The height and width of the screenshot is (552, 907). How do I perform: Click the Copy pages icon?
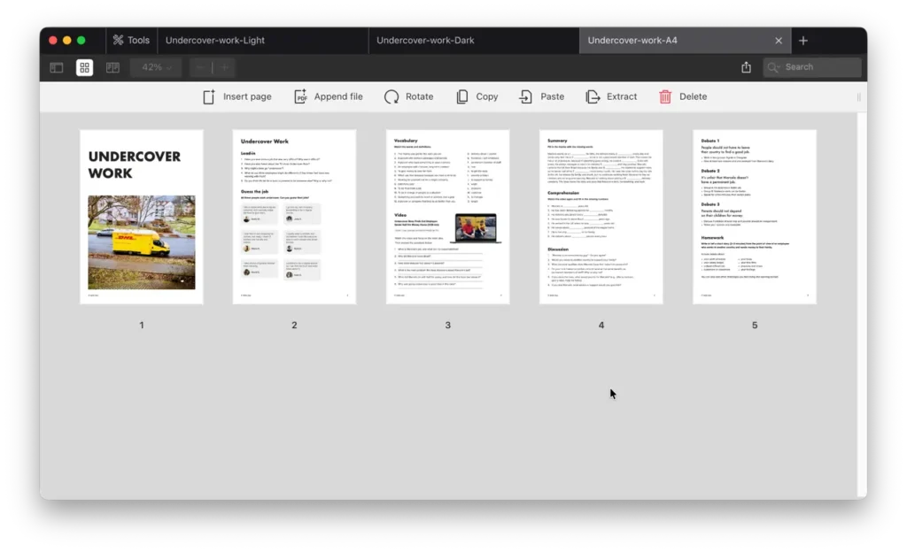click(x=462, y=96)
